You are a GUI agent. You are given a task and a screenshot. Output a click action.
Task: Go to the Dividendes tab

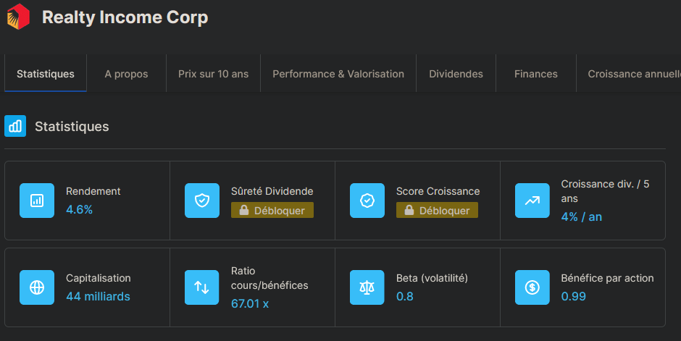(456, 74)
